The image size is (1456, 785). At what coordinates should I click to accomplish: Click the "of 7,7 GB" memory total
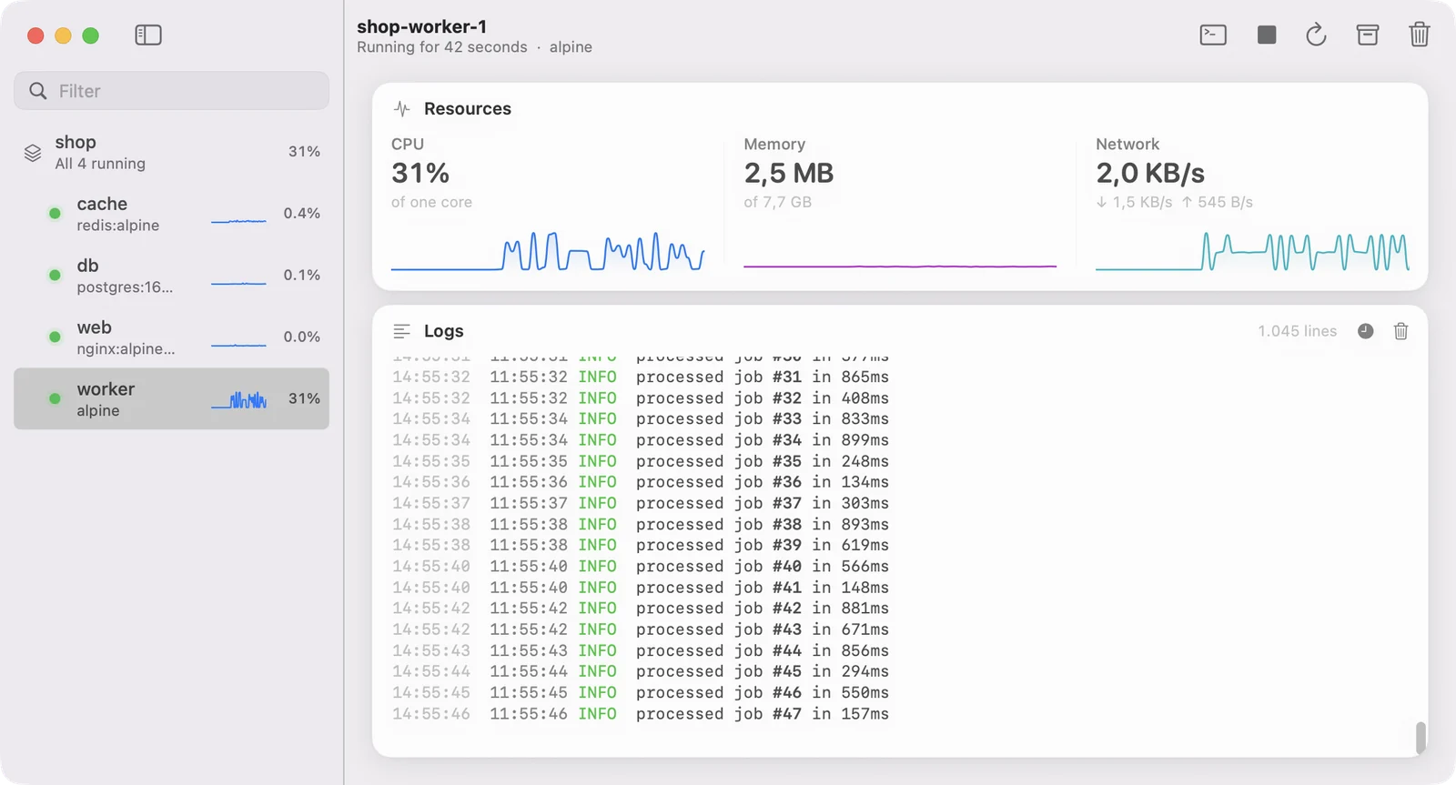778,202
